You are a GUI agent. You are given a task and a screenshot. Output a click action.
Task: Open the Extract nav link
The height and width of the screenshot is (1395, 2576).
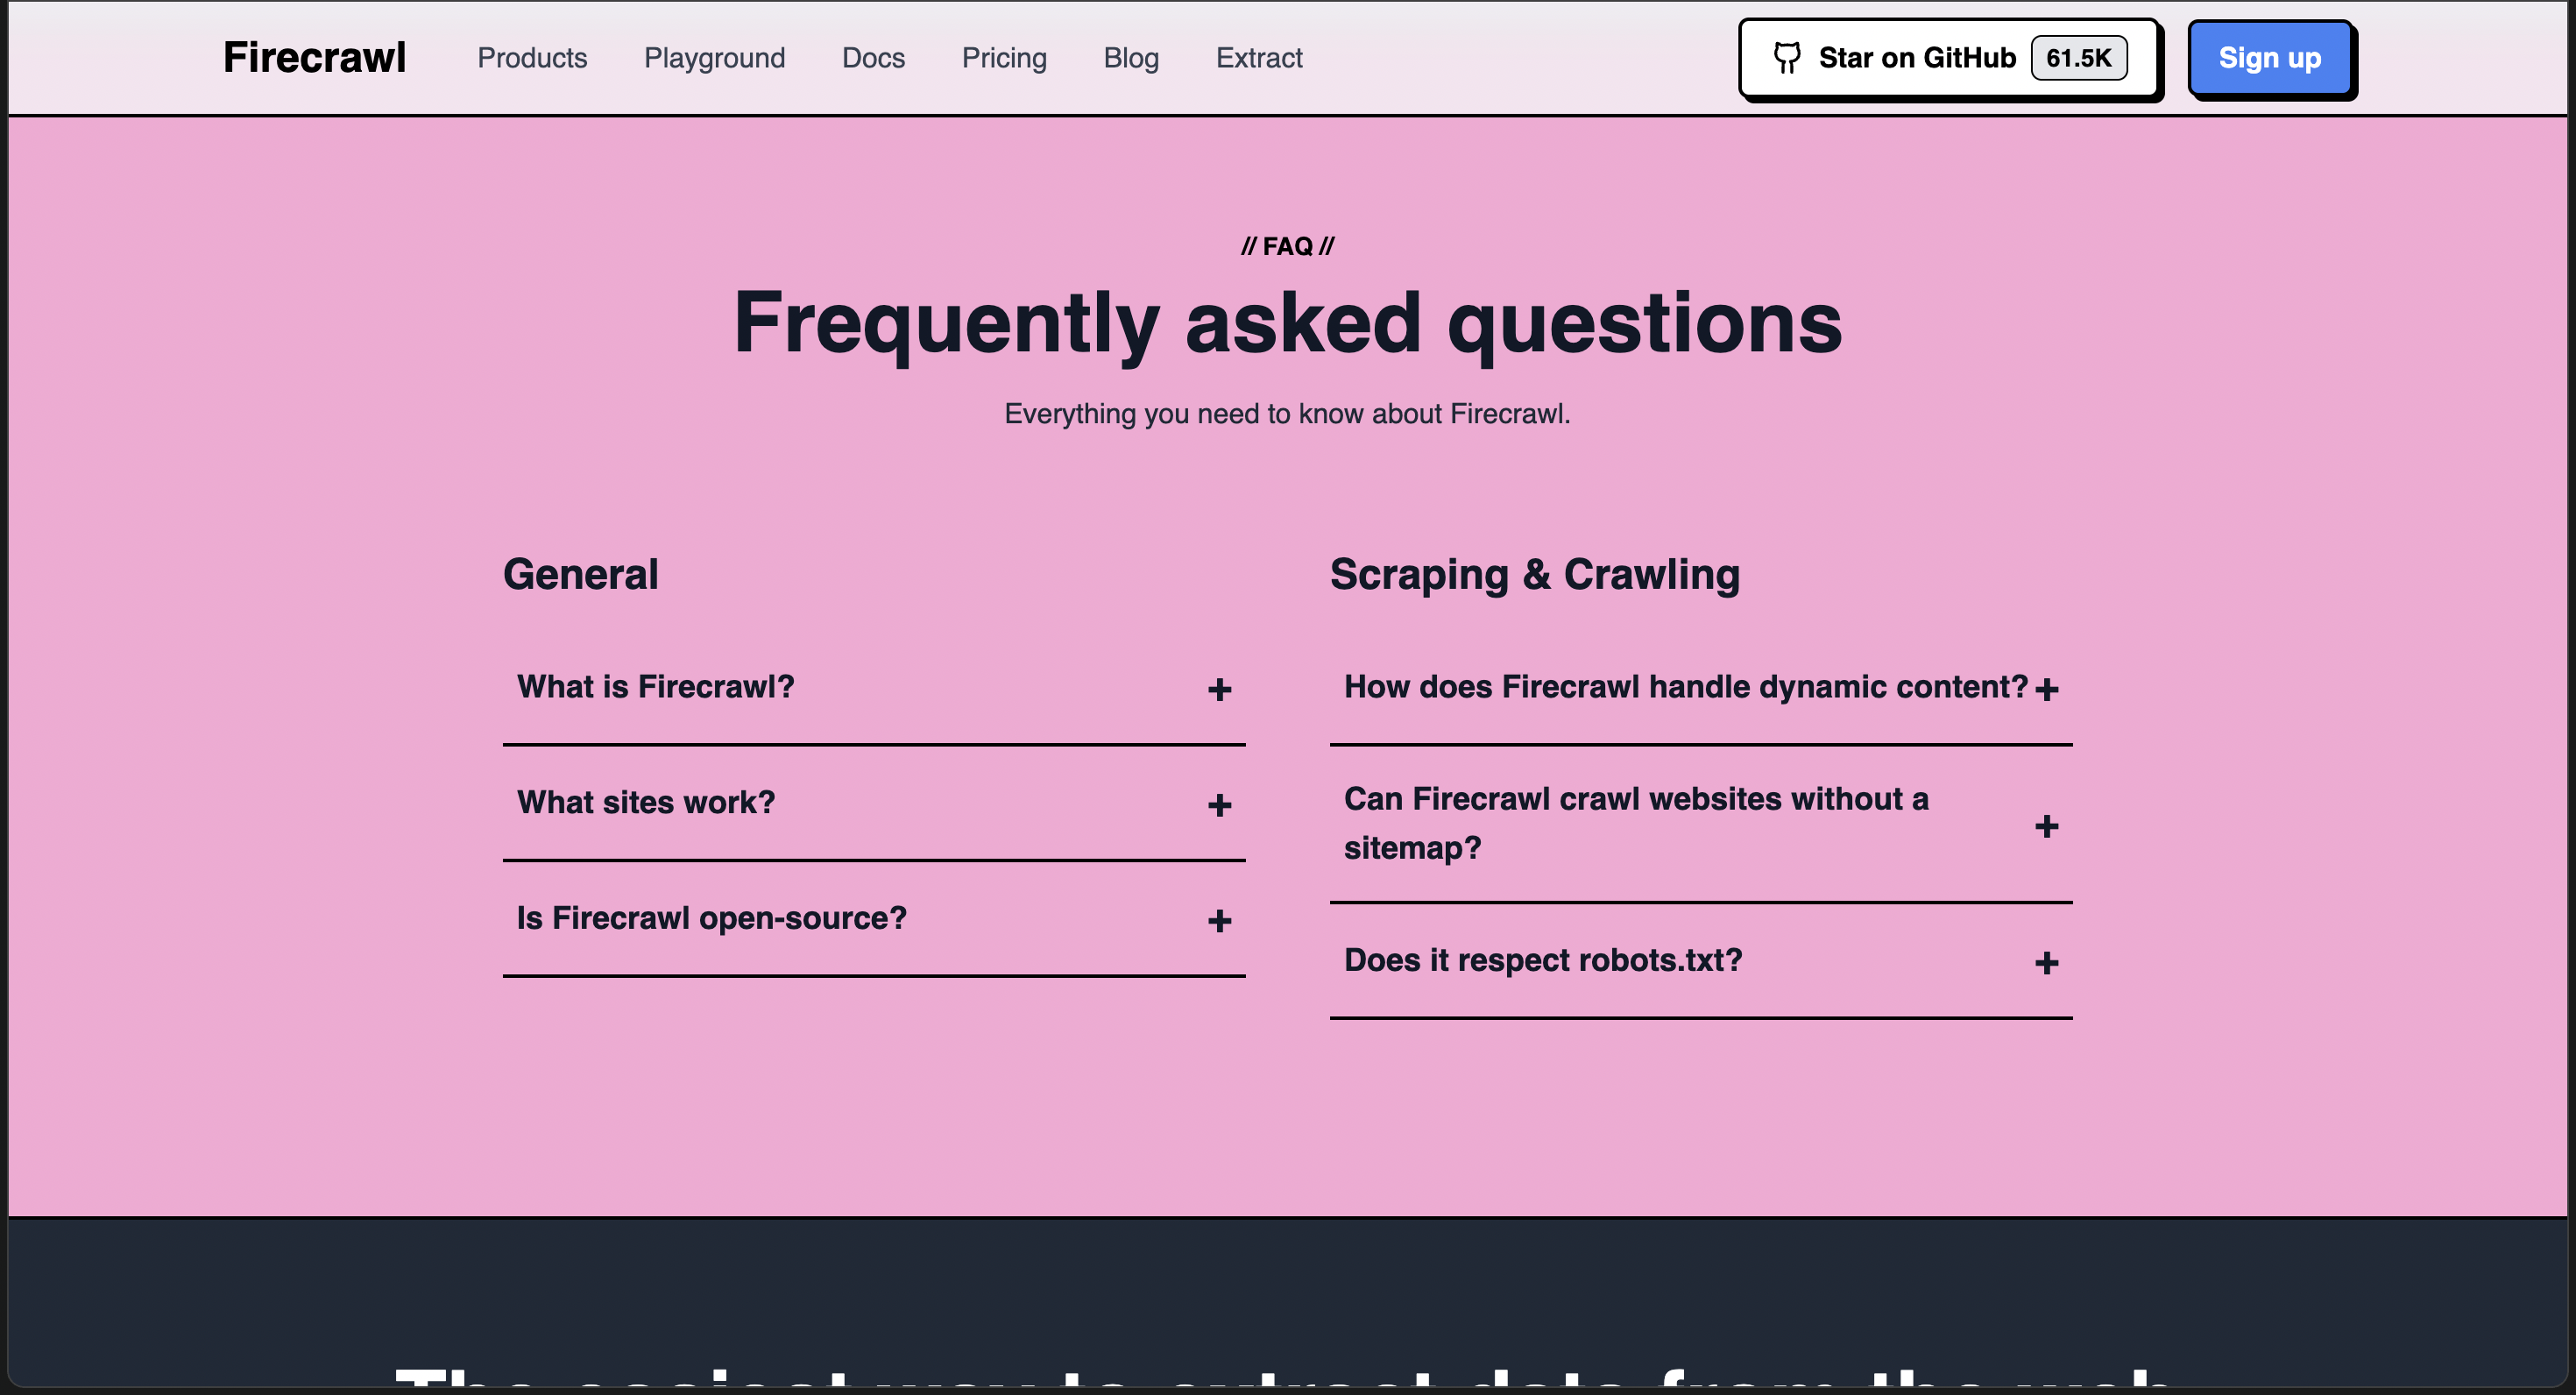pos(1259,58)
